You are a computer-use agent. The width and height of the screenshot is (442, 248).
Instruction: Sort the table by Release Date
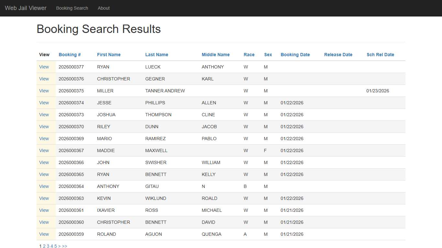[x=338, y=55]
